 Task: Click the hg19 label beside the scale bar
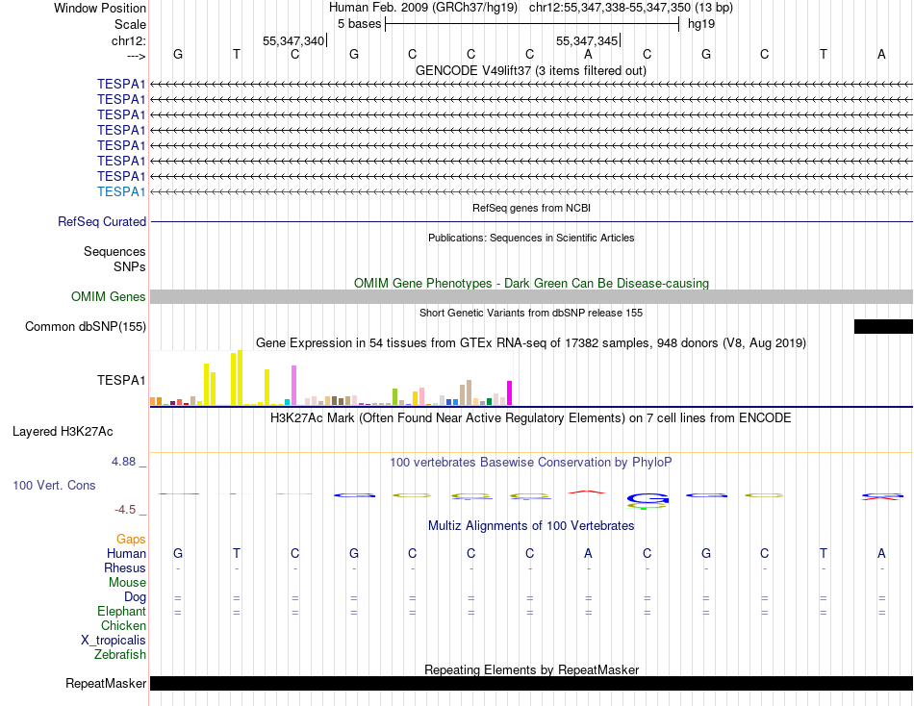coord(701,24)
